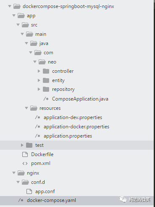155x207 pixels.
Task: Click the test closed-folder icon
Action: tap(29, 145)
